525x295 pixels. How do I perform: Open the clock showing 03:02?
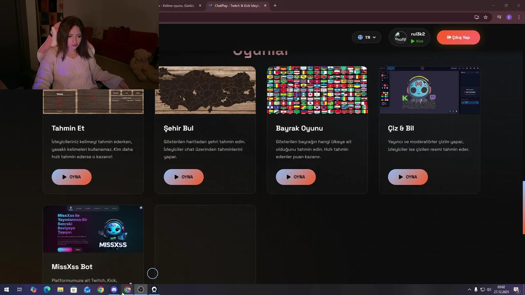501,290
